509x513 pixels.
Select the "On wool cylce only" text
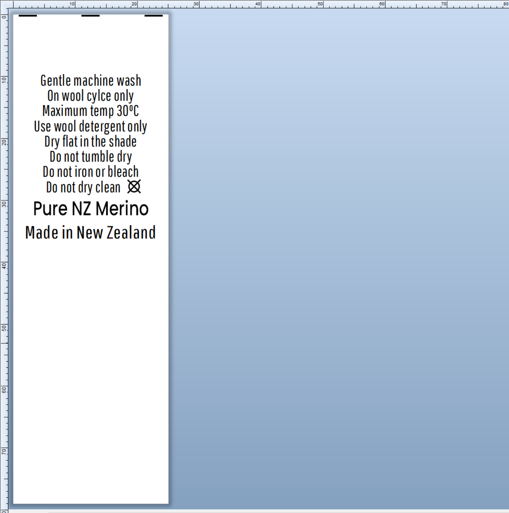[91, 96]
